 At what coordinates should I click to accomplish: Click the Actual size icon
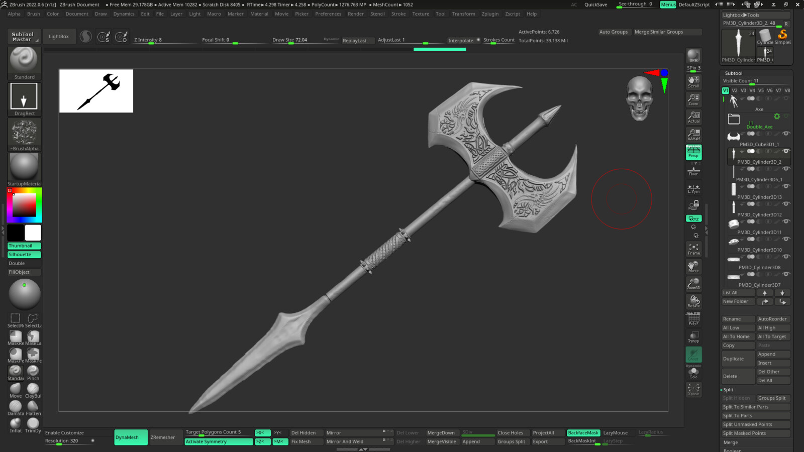693,117
